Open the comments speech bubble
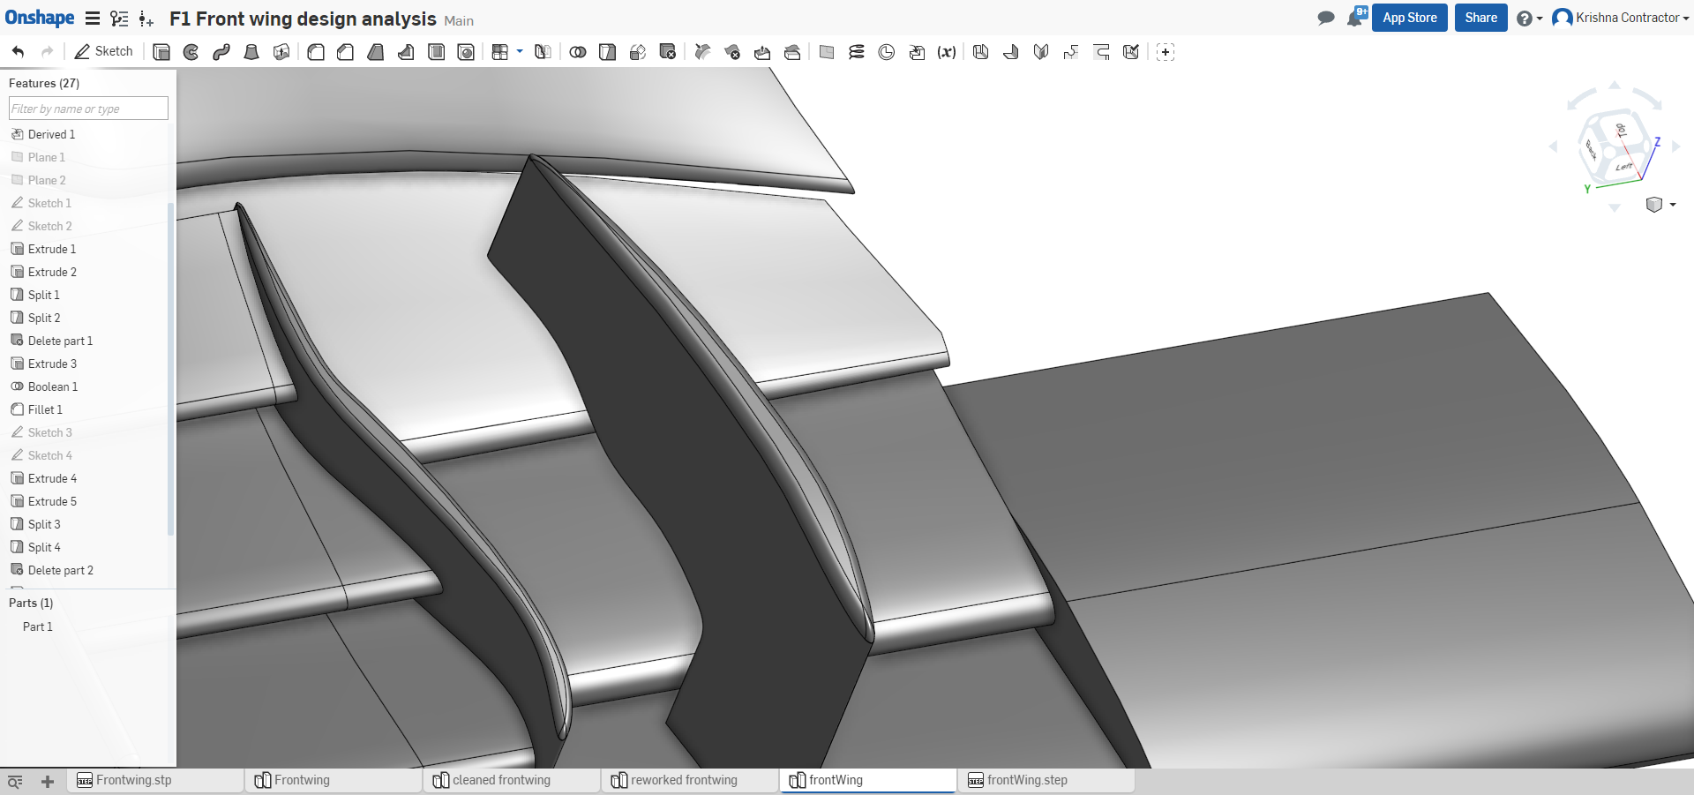The height and width of the screenshot is (795, 1694). coord(1325,18)
